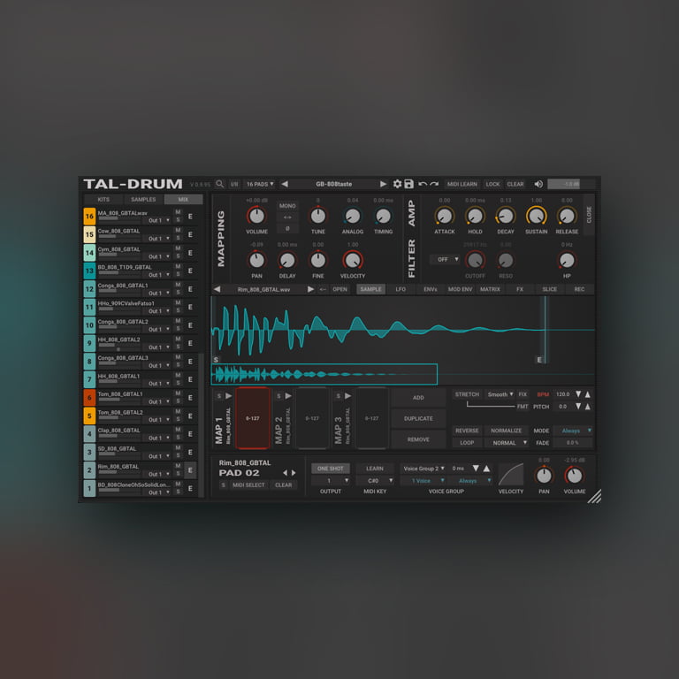This screenshot has width=679, height=679.
Task: Save preset using the floppy disk icon
Action: coord(408,184)
